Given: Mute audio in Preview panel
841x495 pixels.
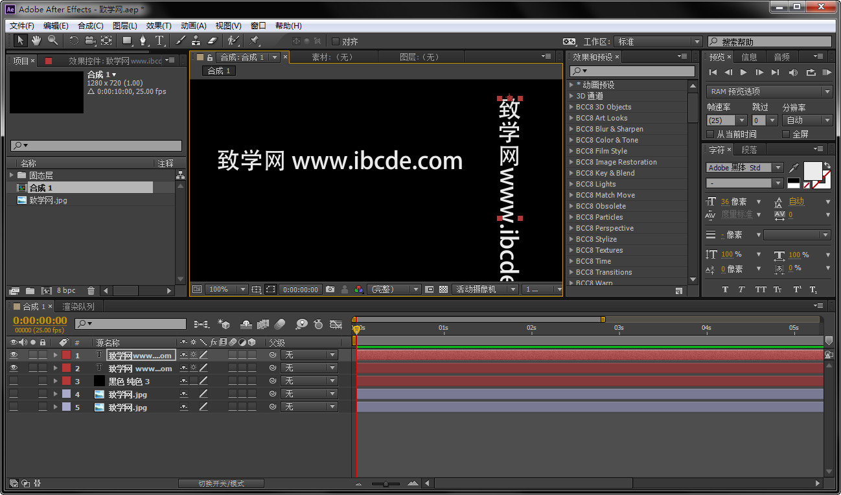Looking at the screenshot, I should point(793,73).
